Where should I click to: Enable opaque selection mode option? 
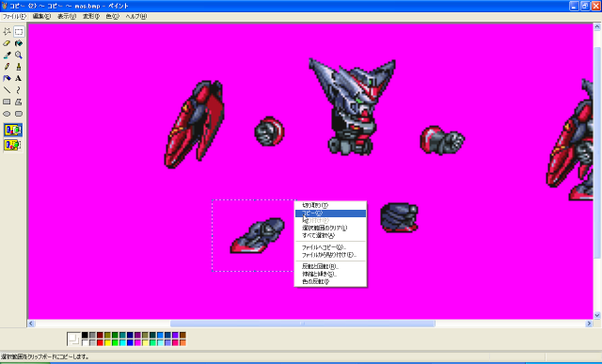point(13,130)
